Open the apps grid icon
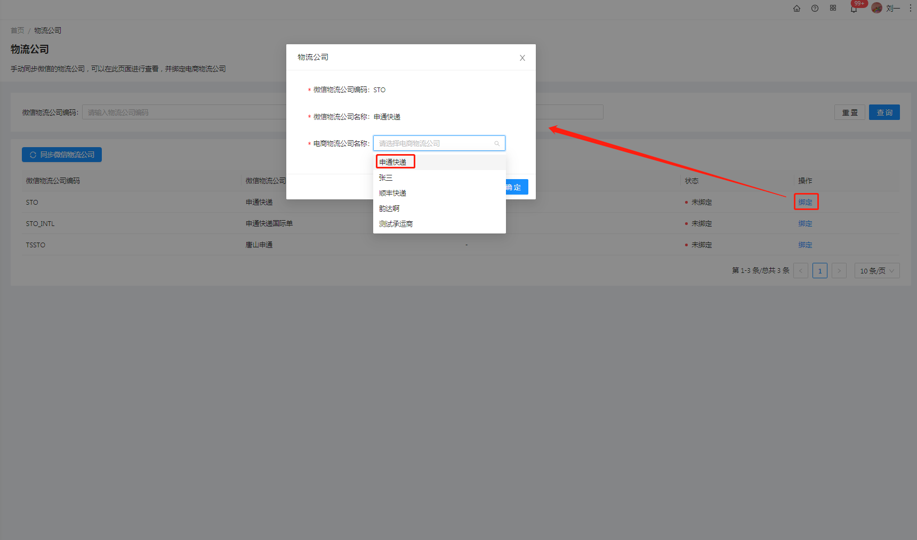The image size is (917, 540). 833,8
